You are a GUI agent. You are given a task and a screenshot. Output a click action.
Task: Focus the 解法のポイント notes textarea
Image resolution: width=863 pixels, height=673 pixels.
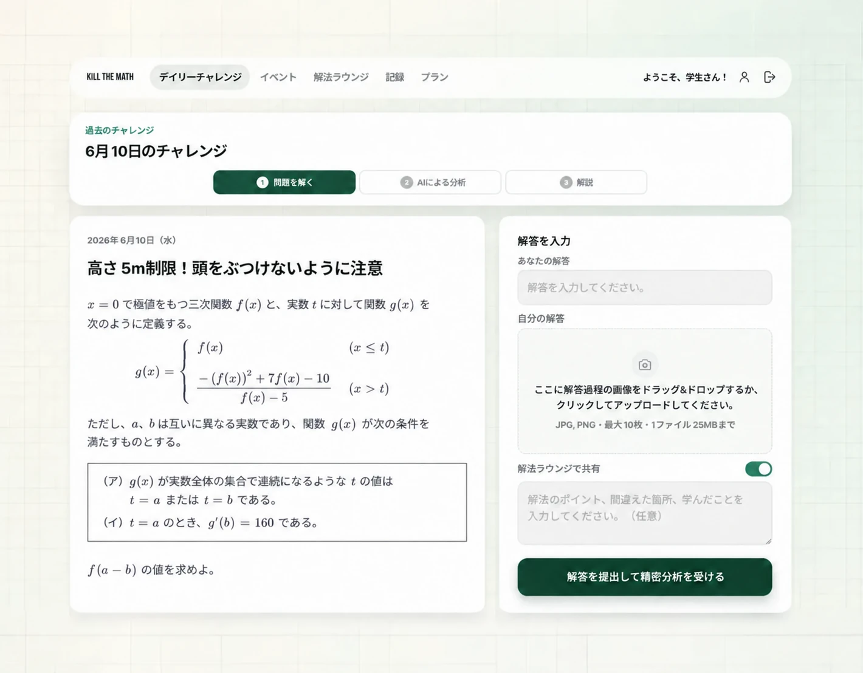(x=645, y=513)
